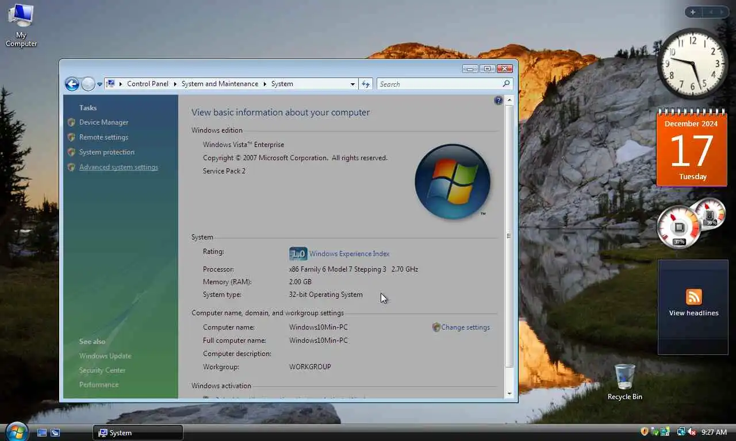This screenshot has width=736, height=441.
Task: Click the shield icon beside Remote settings
Action: coord(71,137)
